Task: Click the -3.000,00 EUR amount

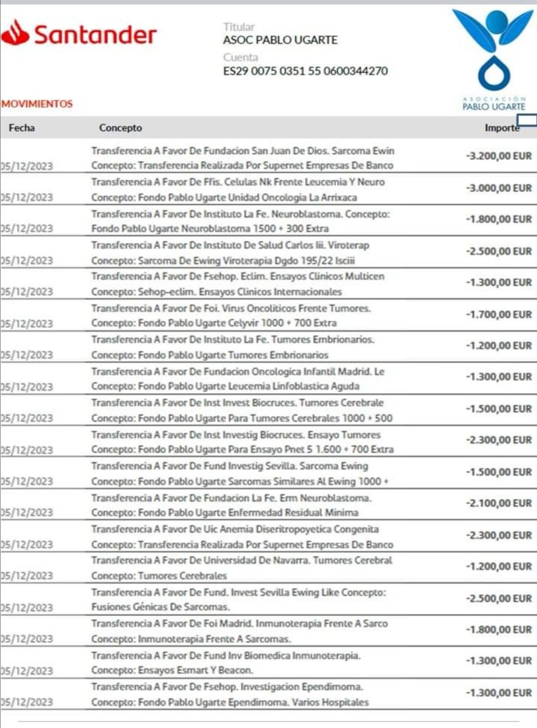Action: 498,188
